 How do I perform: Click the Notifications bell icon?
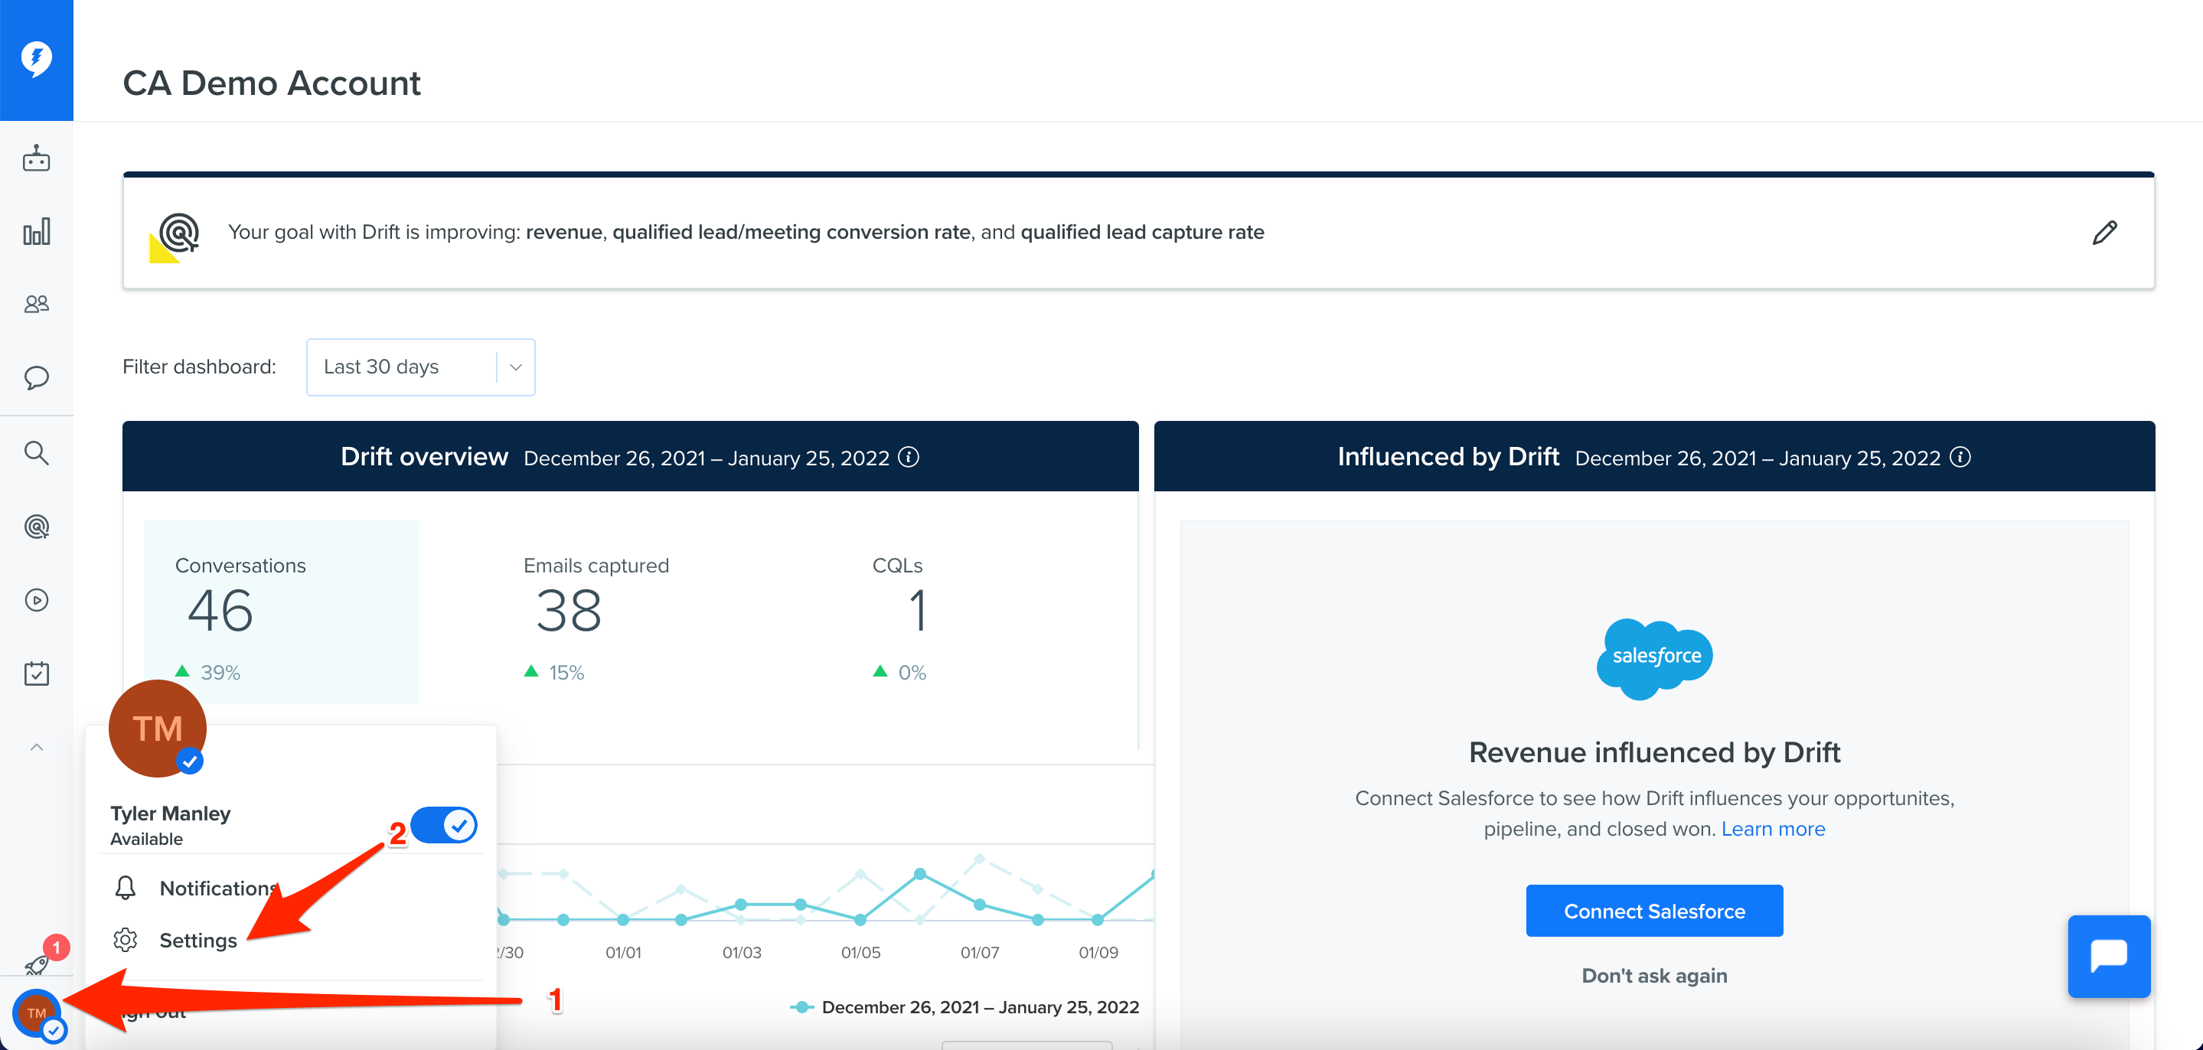(x=126, y=888)
